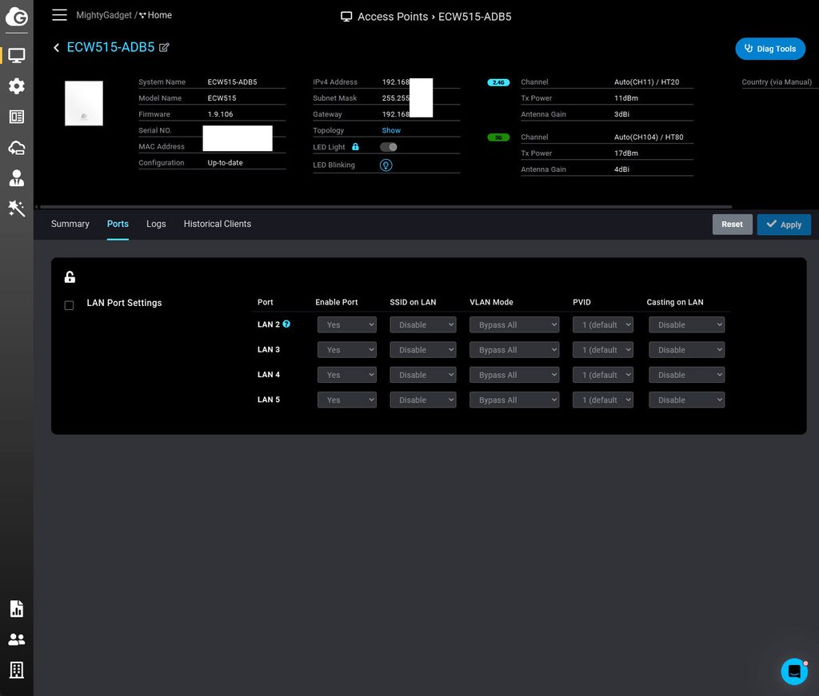This screenshot has width=819, height=696.
Task: Open LAN 2 Enable Port dropdown
Action: click(347, 324)
